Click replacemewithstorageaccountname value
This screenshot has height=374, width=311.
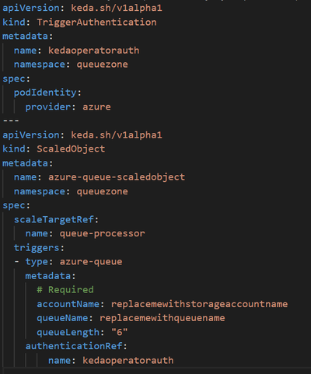click(199, 304)
